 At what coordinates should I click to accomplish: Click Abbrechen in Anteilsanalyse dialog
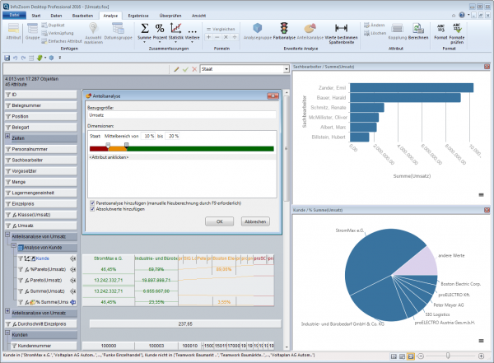(x=255, y=221)
